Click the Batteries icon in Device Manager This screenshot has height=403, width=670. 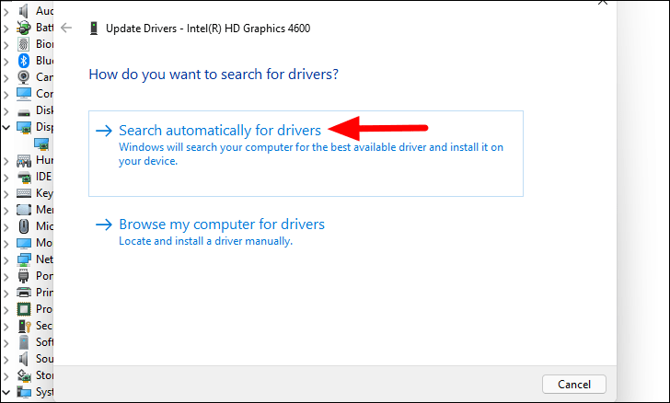coord(24,28)
